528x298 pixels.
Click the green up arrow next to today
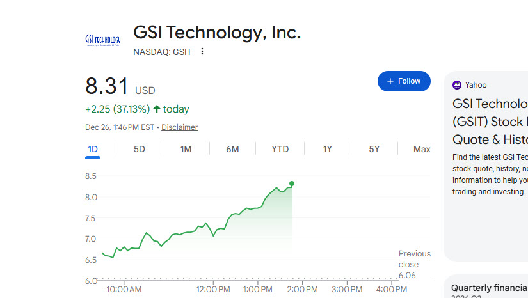tap(157, 109)
